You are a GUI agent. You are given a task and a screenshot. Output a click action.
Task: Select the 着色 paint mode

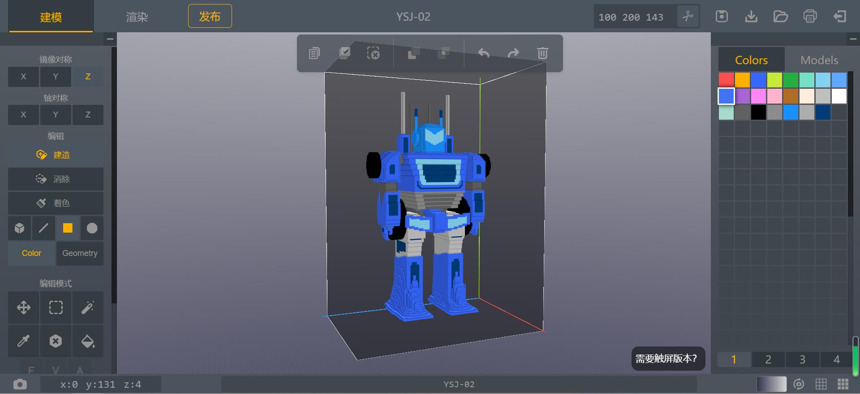pos(56,203)
